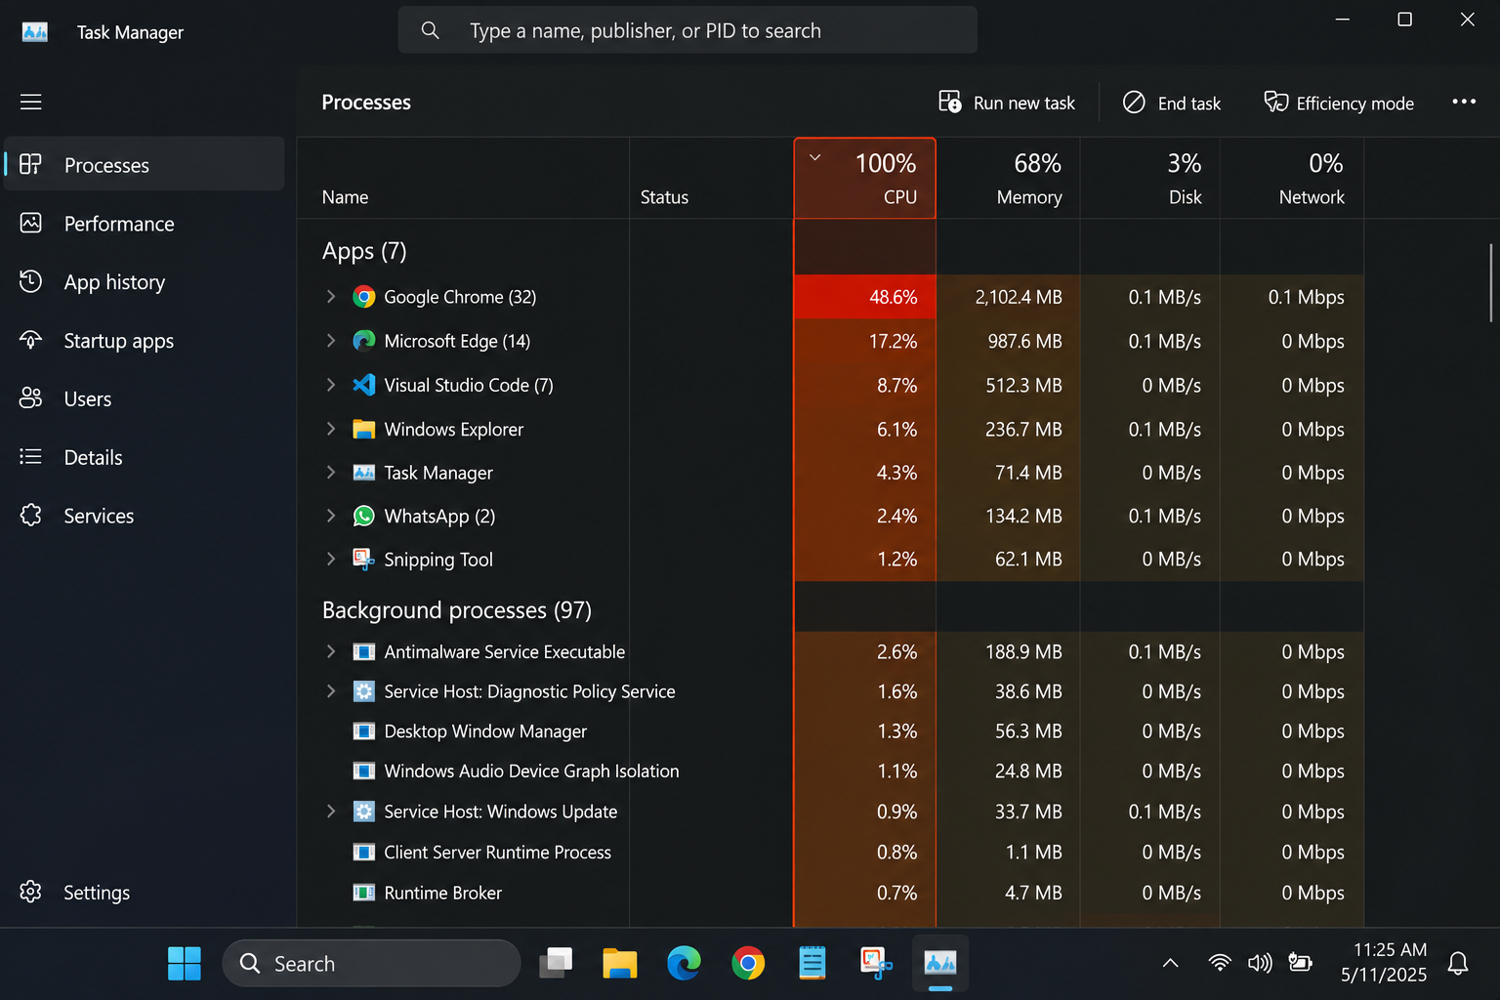This screenshot has height=1000, width=1500.
Task: Click the taskbar Search box
Action: coord(372,964)
